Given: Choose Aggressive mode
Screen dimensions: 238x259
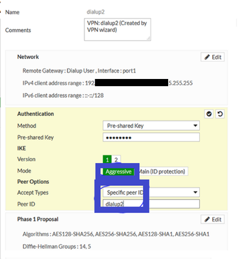Looking at the screenshot, I should pyautogui.click(x=118, y=172).
